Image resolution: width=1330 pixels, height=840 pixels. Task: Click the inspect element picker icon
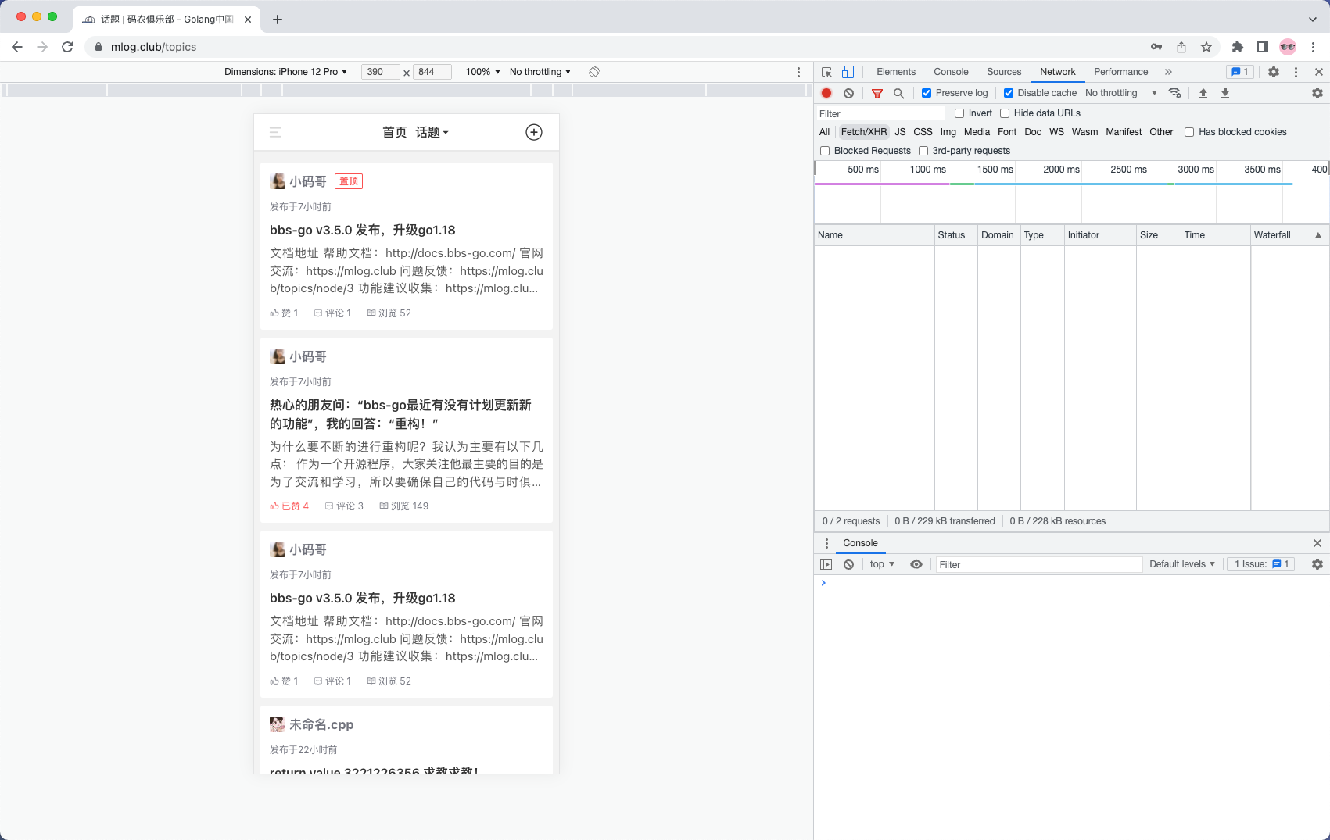tap(826, 72)
